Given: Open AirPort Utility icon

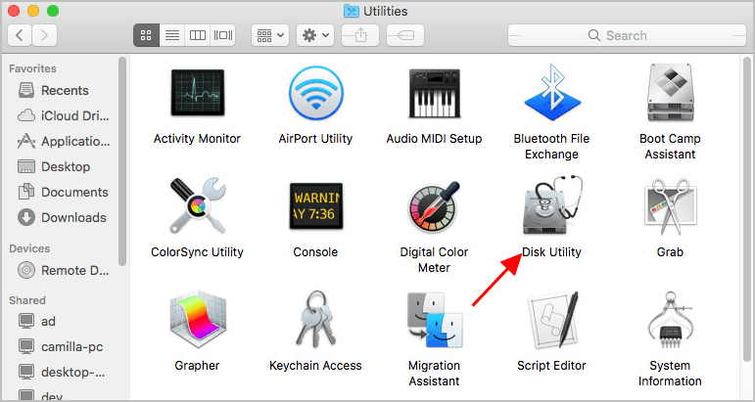Looking at the screenshot, I should [316, 94].
